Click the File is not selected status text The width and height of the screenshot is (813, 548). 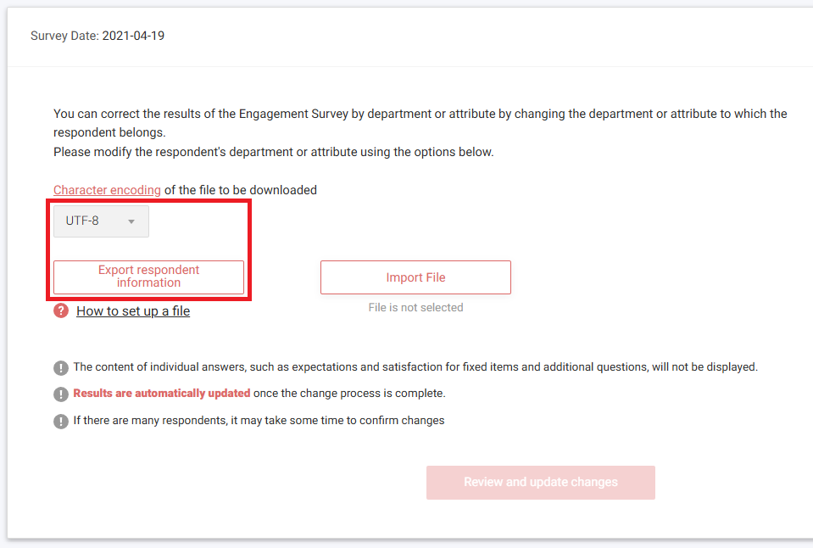coord(415,308)
